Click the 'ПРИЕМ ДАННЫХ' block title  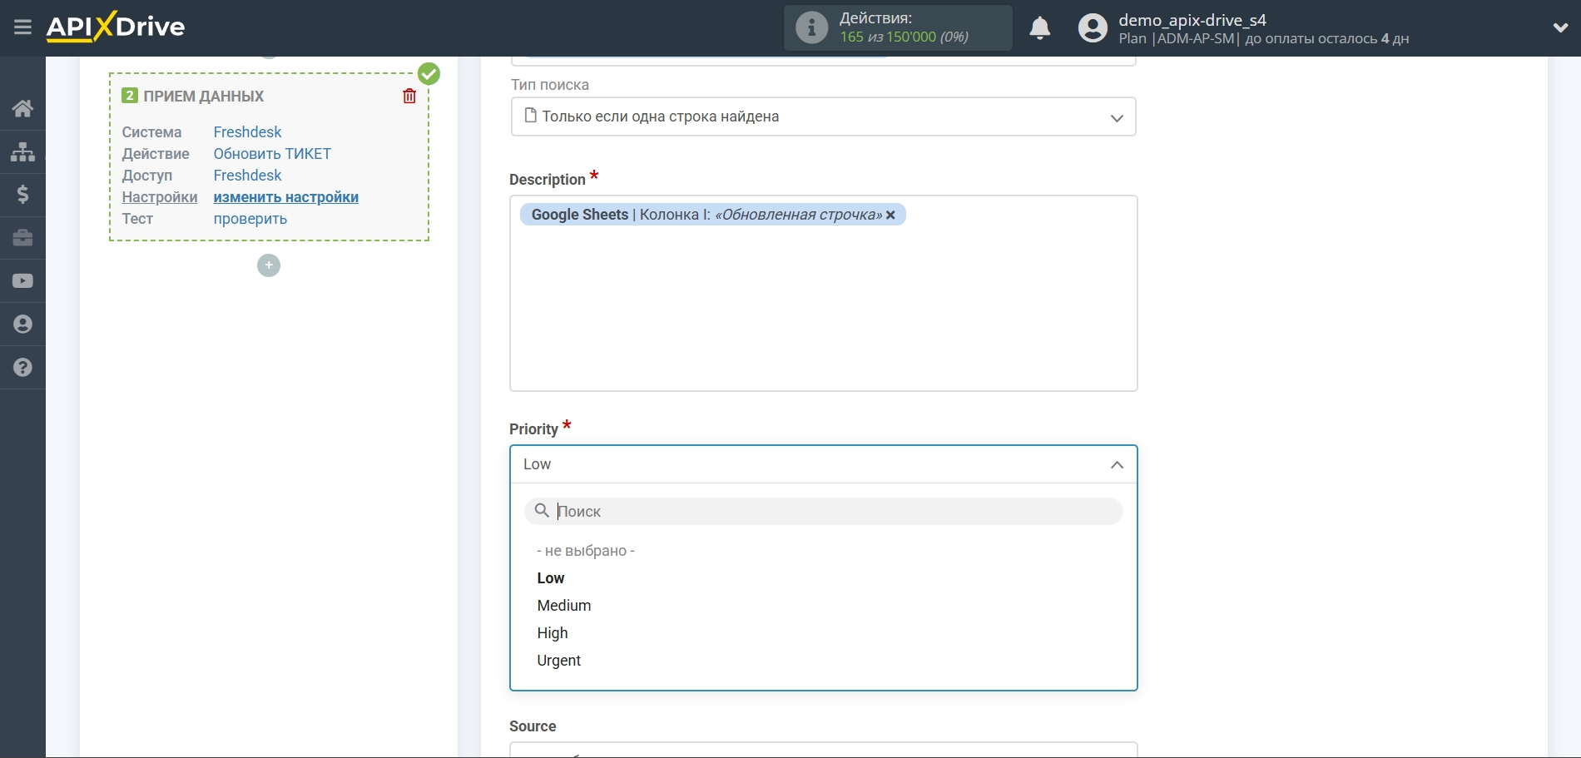tap(203, 97)
